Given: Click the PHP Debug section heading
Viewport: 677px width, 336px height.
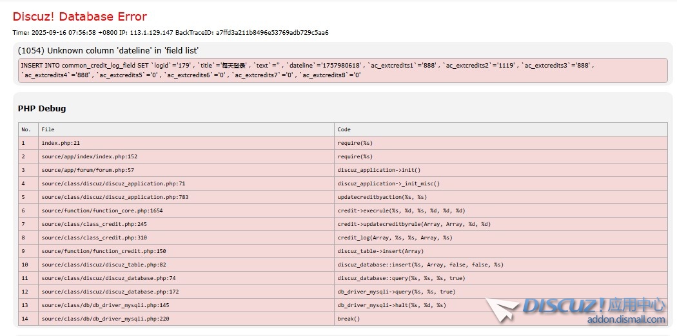Looking at the screenshot, I should pyautogui.click(x=42, y=108).
